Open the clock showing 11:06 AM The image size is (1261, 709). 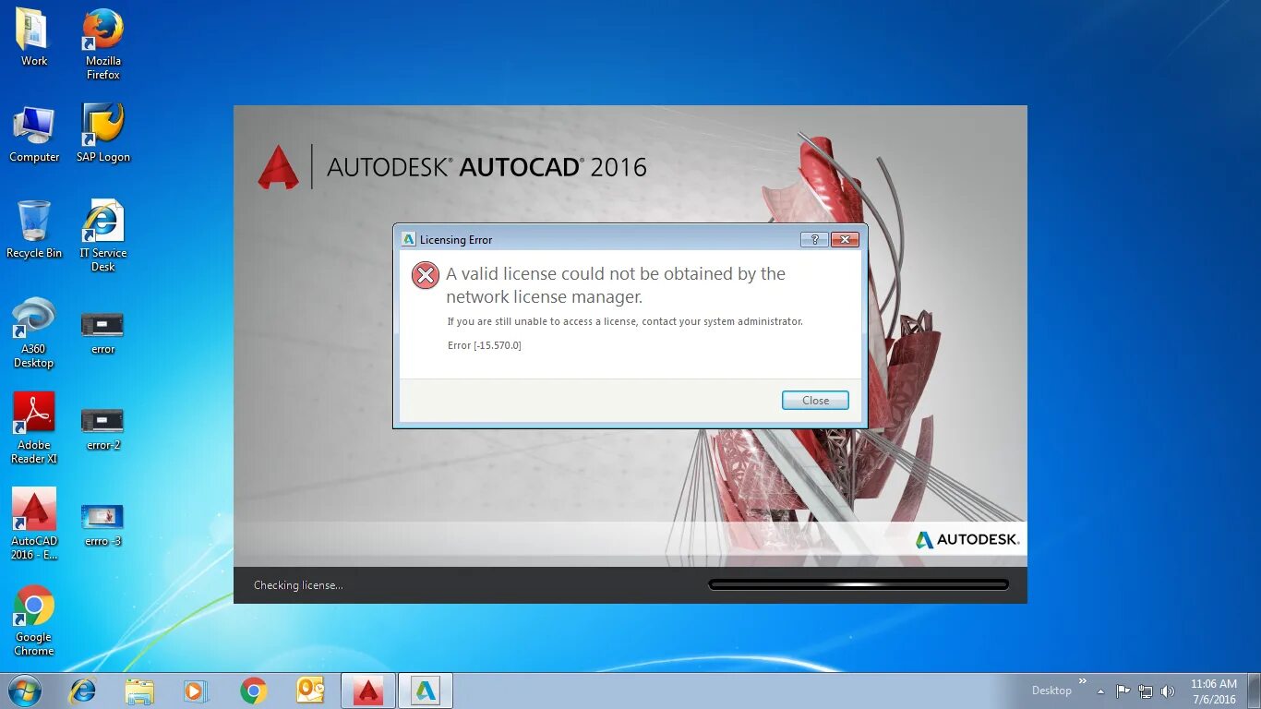[x=1213, y=691]
